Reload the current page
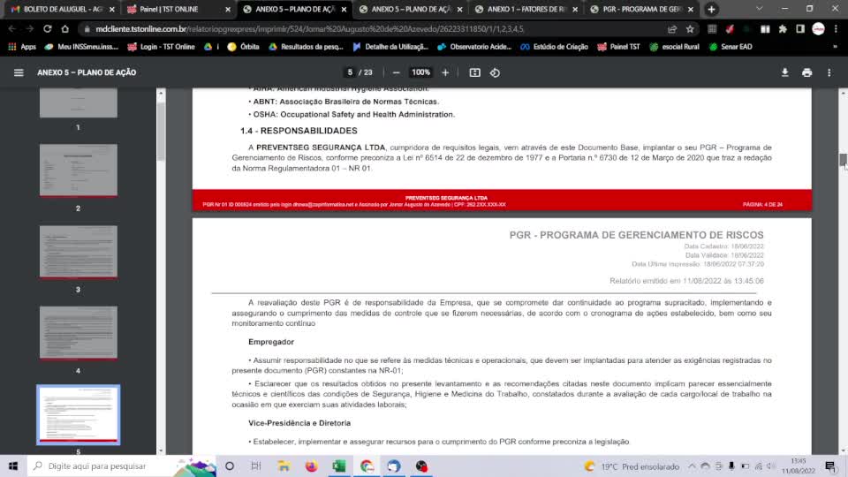This screenshot has width=848, height=477. click(48, 28)
